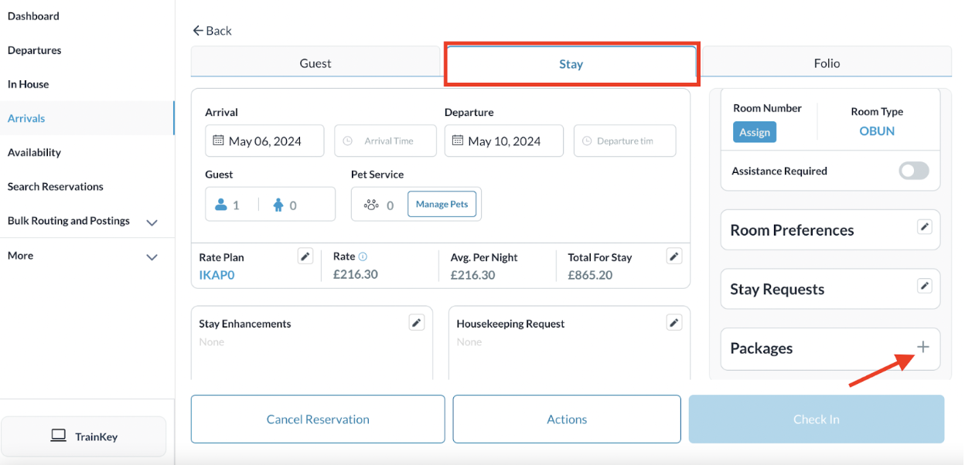Click the Rate info icon
The width and height of the screenshot is (965, 465).
pyautogui.click(x=363, y=256)
